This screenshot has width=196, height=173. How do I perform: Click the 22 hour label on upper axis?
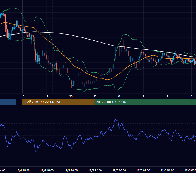[95, 97]
